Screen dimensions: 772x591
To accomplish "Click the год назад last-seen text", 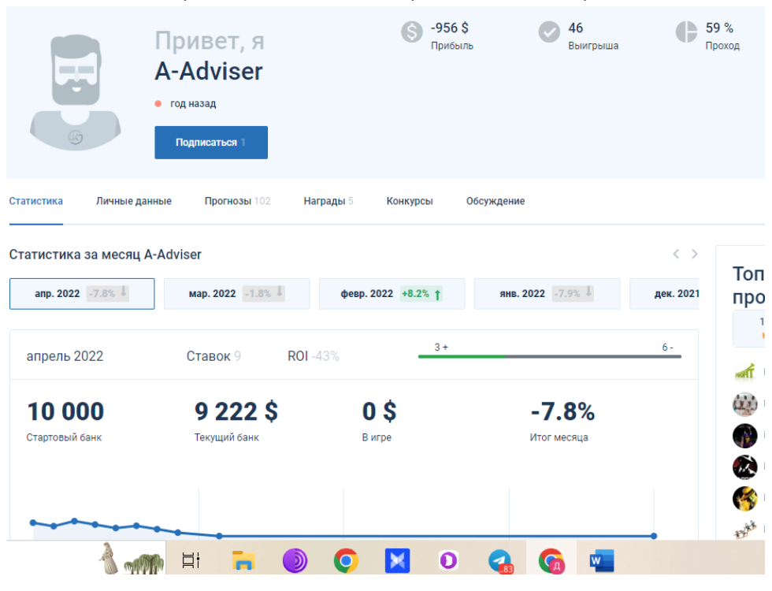I will coord(193,103).
